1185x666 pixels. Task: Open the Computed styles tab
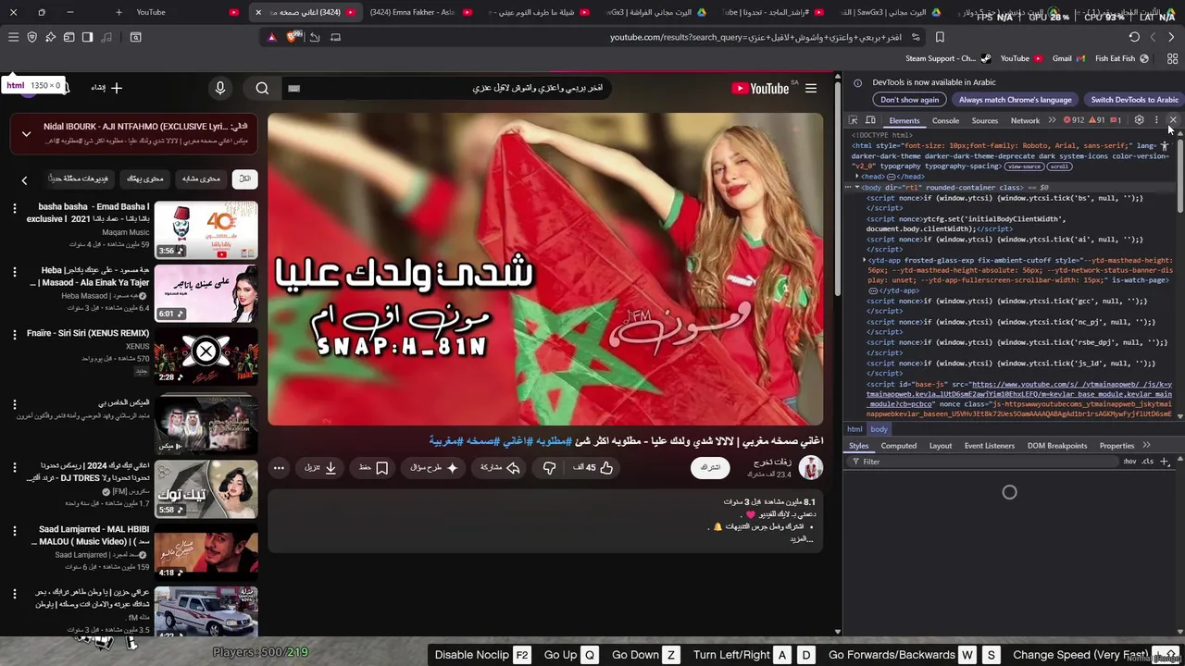point(898,446)
